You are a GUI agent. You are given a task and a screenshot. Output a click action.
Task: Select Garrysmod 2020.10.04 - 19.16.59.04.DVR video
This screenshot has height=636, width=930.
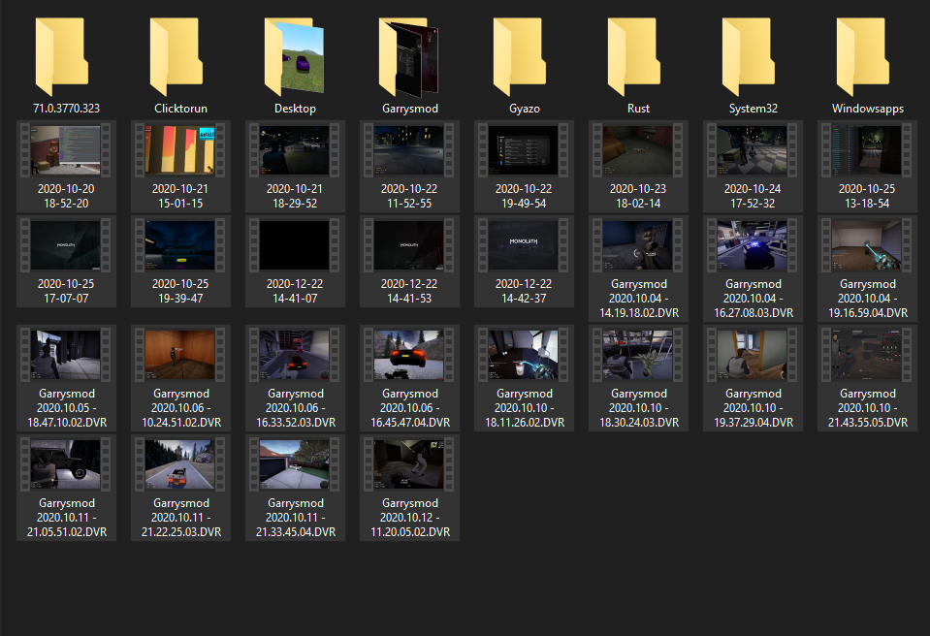[x=867, y=269]
